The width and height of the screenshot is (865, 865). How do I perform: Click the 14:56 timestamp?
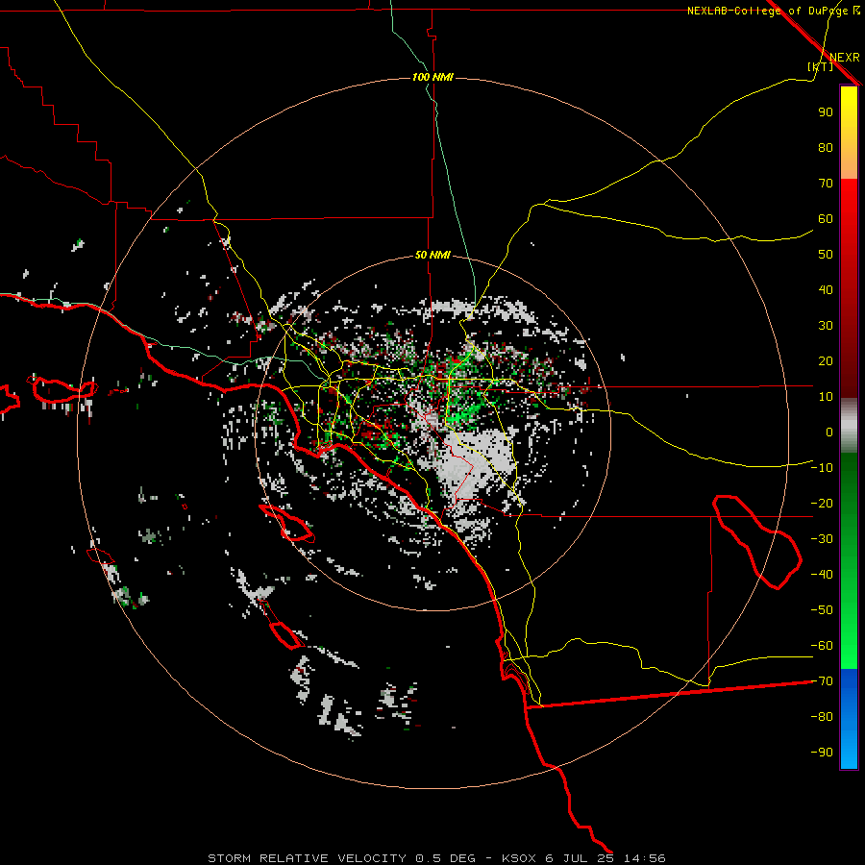pyautogui.click(x=644, y=858)
